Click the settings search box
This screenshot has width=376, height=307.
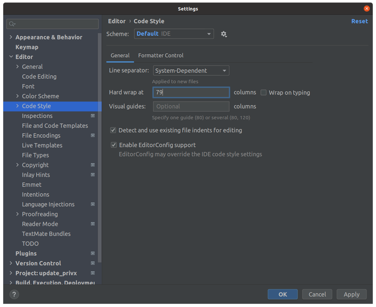[x=53, y=24]
